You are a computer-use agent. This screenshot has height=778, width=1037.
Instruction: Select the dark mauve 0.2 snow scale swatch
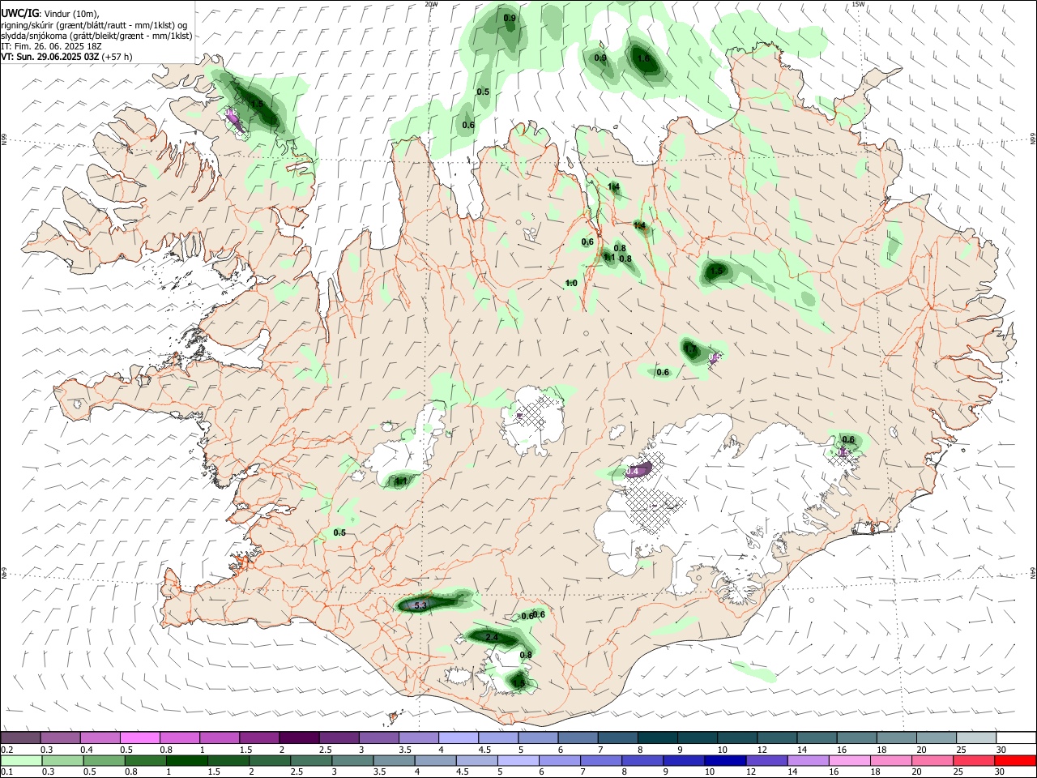coord(21,737)
